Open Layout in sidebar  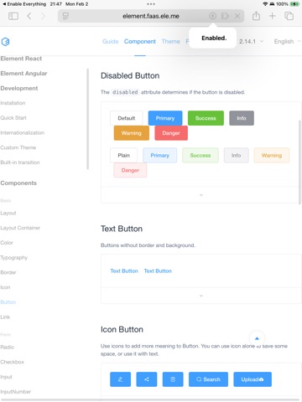[x=8, y=213]
